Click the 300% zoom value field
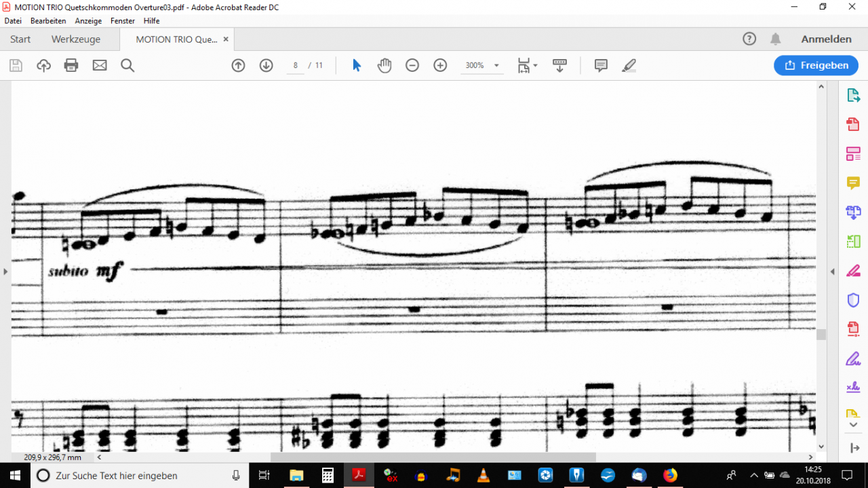 475,65
